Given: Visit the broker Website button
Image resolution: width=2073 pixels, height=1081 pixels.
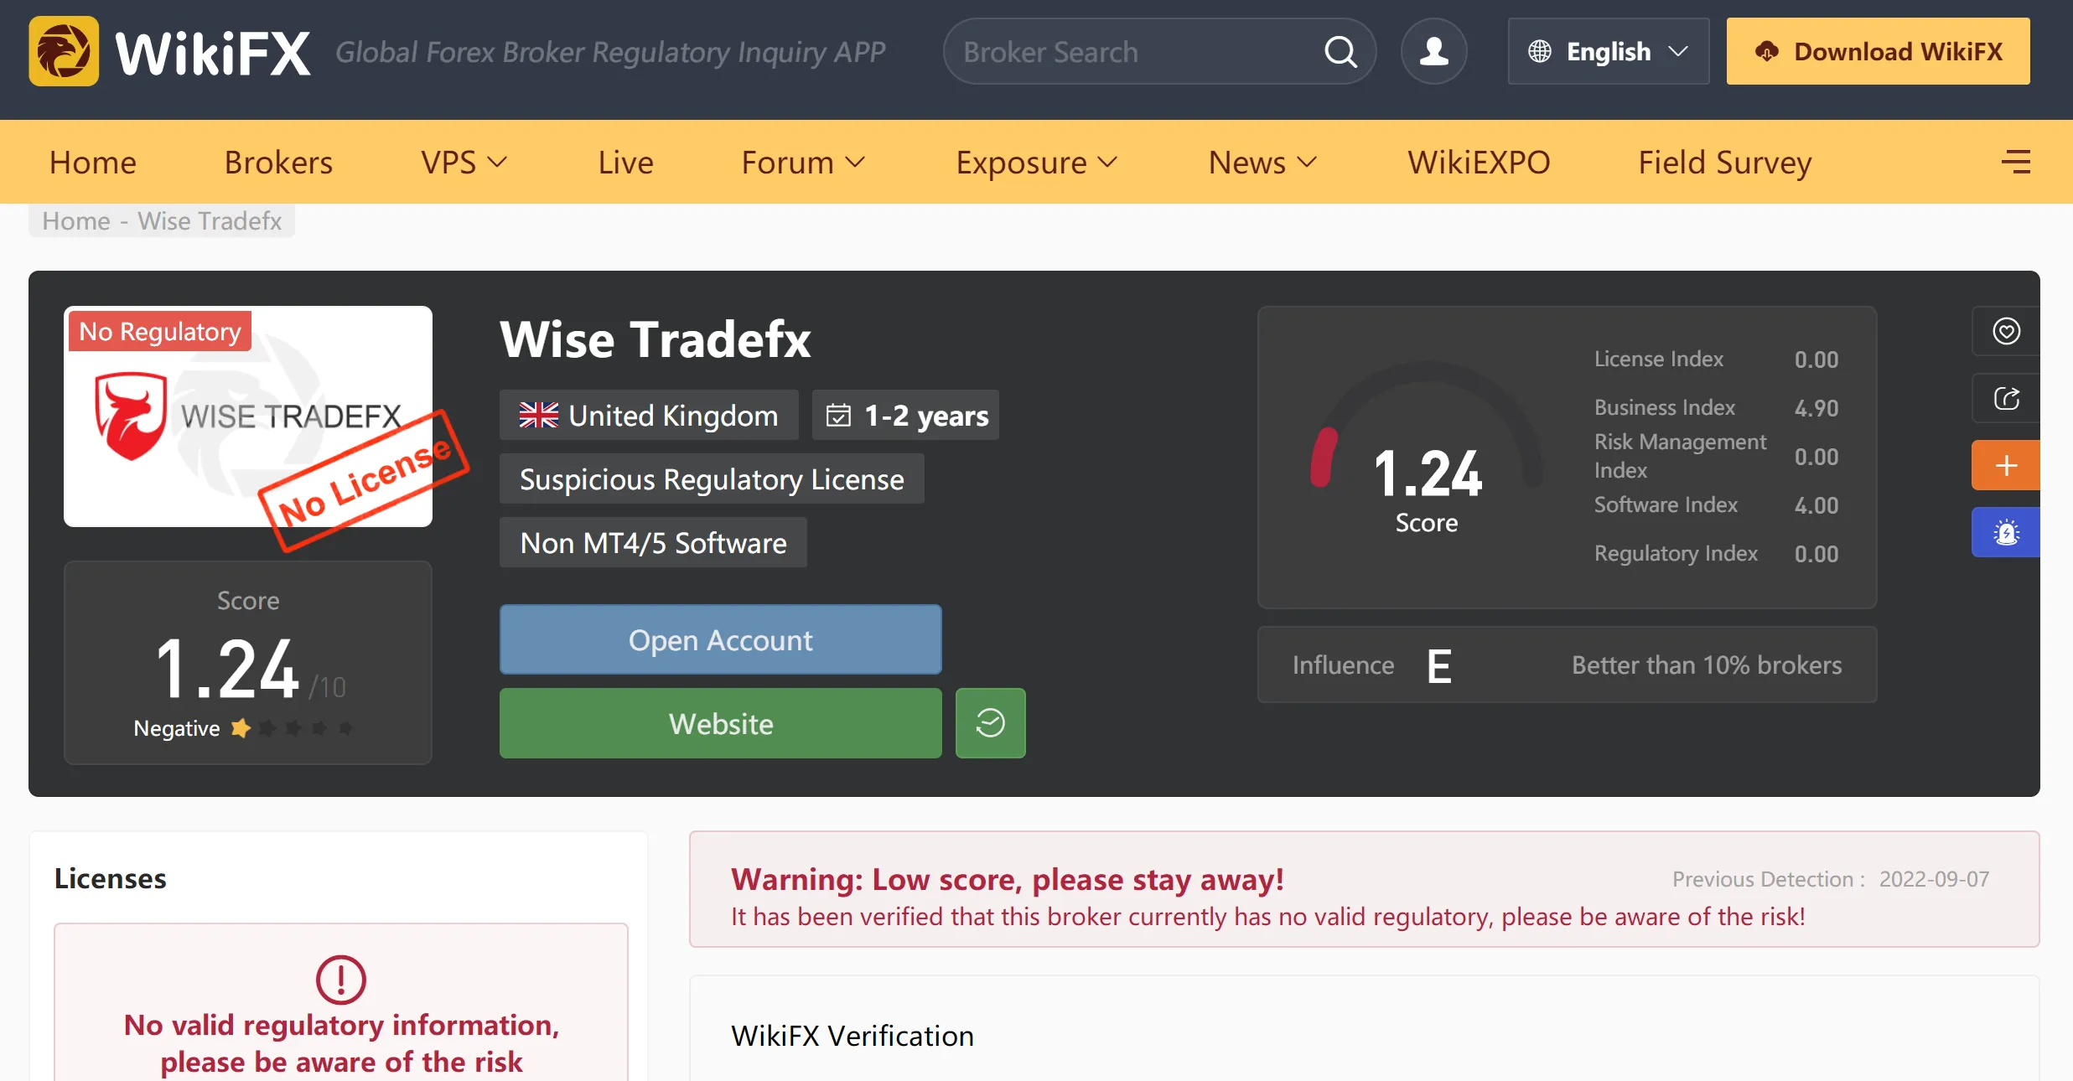Looking at the screenshot, I should (x=721, y=723).
